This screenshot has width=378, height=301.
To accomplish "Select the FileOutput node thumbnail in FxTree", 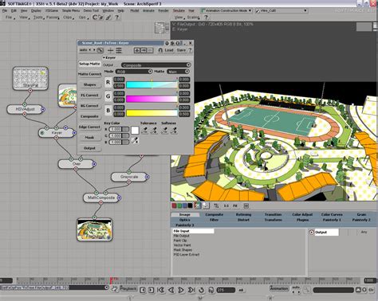I will pos(94,229).
